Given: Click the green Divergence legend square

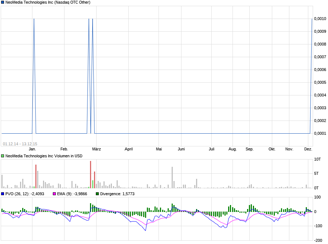Looking at the screenshot, I should (x=97, y=194).
